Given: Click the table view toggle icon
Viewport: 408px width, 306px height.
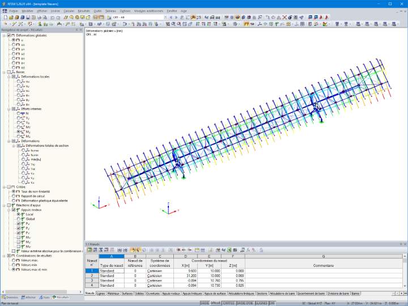Looking at the screenshot, I should pyautogui.click(x=101, y=18).
